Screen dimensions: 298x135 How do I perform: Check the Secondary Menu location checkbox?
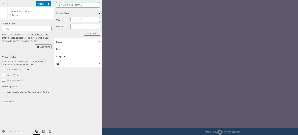click(x=4, y=80)
